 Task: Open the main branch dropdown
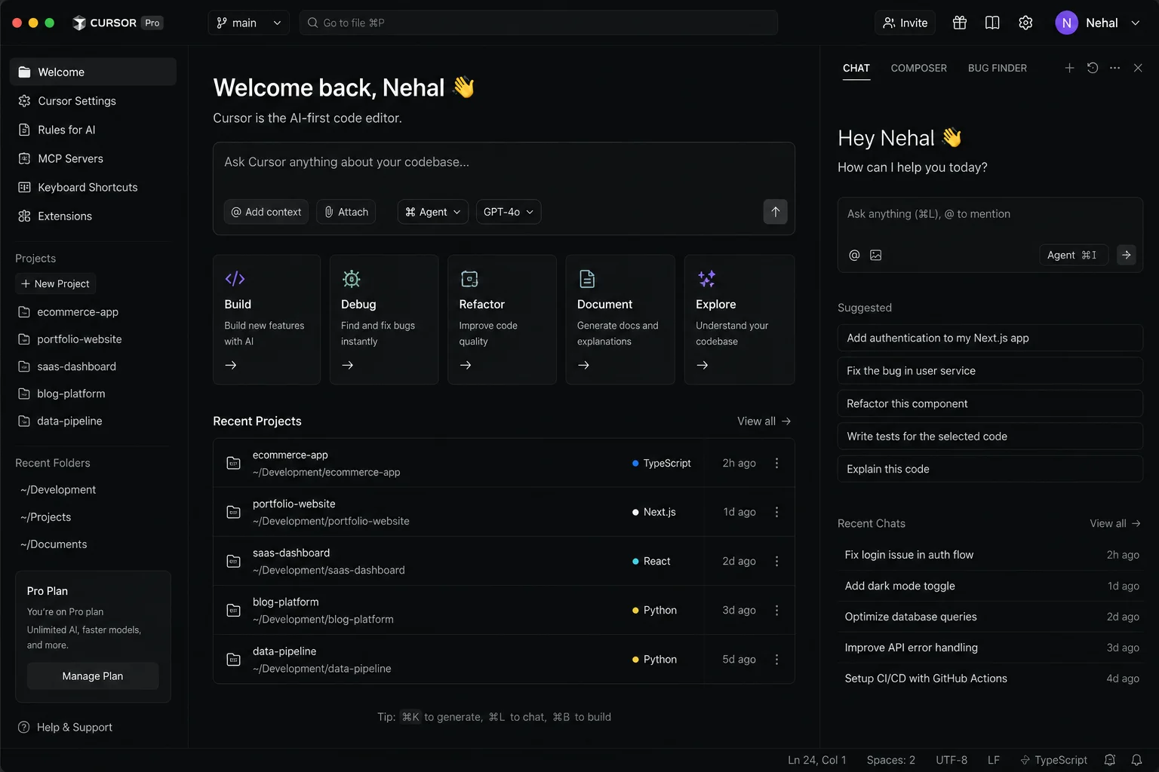[248, 23]
